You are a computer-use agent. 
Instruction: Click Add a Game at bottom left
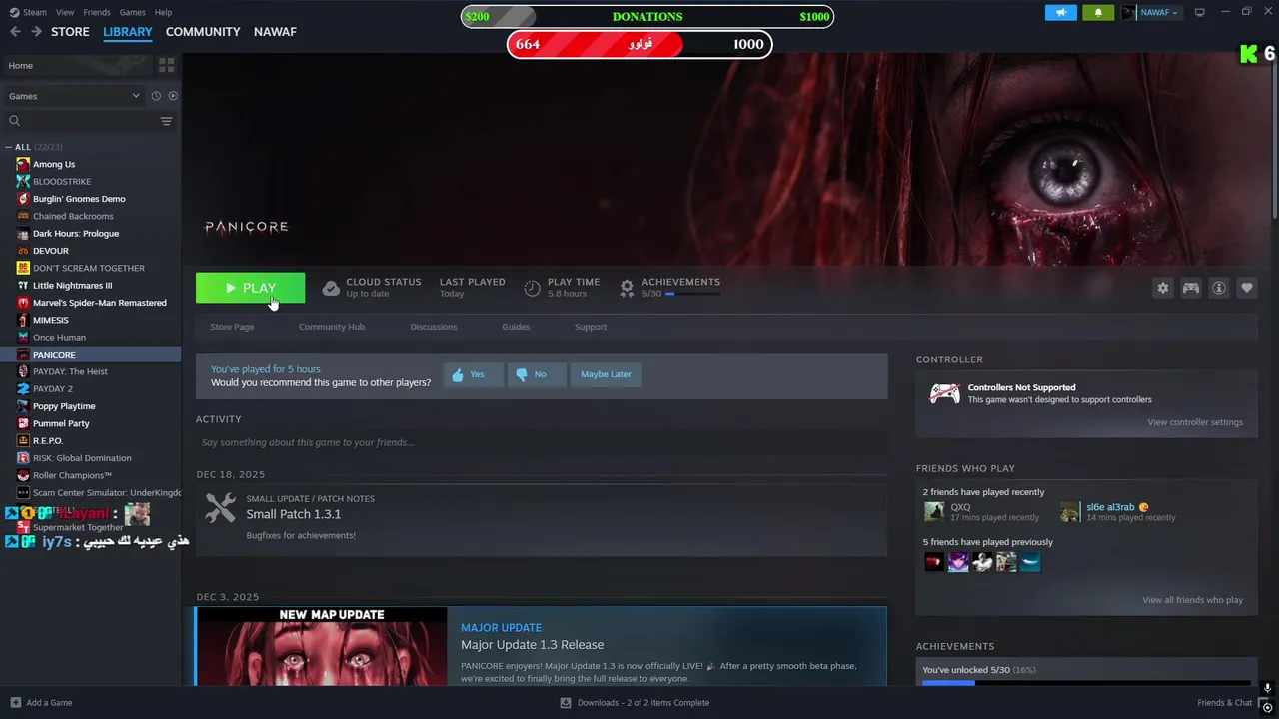41,703
